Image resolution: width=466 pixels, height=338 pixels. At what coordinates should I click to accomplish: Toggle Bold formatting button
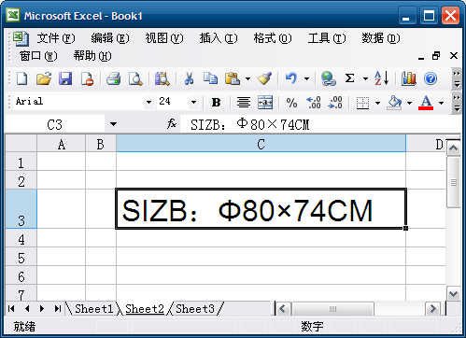click(x=216, y=103)
